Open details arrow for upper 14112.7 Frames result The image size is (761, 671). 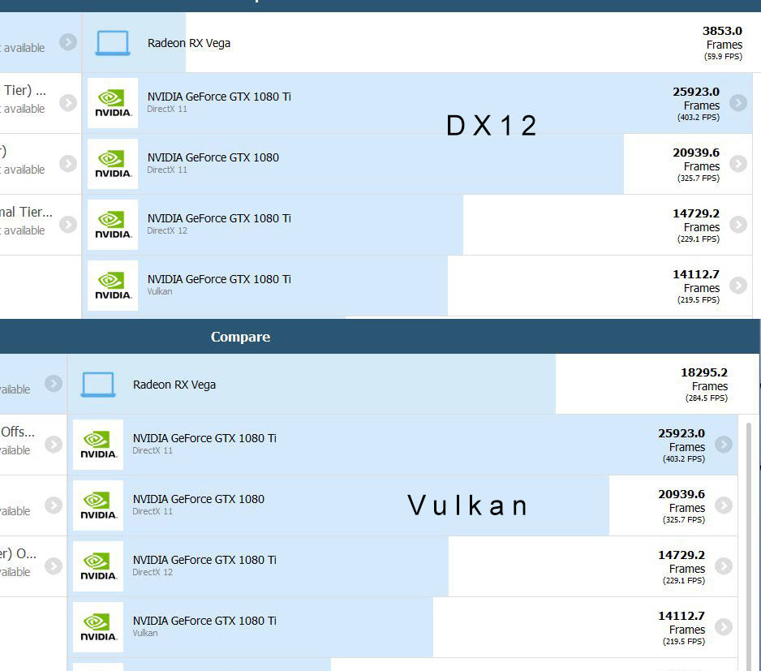[737, 286]
